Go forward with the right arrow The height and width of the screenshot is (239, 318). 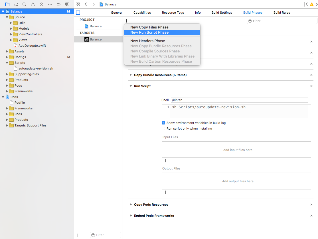(x=93, y=4)
